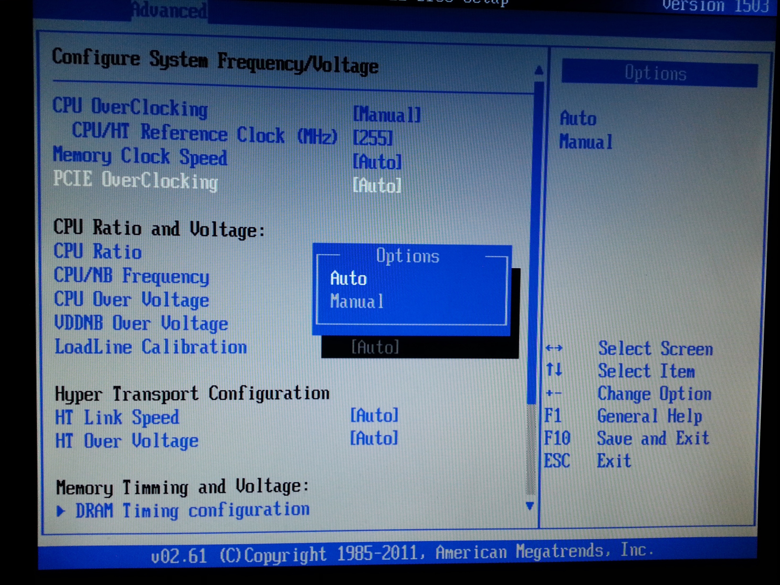
Task: Edit CPU/HT Reference Clock value 255
Action: 373,137
